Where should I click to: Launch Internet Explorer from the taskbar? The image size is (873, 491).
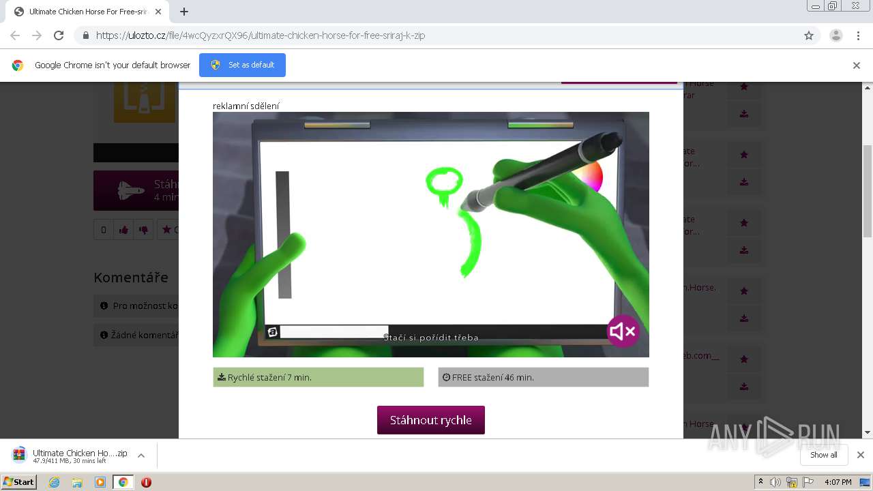(x=55, y=482)
